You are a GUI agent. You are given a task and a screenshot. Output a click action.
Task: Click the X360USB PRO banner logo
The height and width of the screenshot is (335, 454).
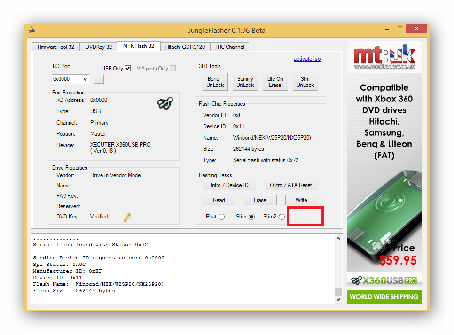click(x=384, y=280)
